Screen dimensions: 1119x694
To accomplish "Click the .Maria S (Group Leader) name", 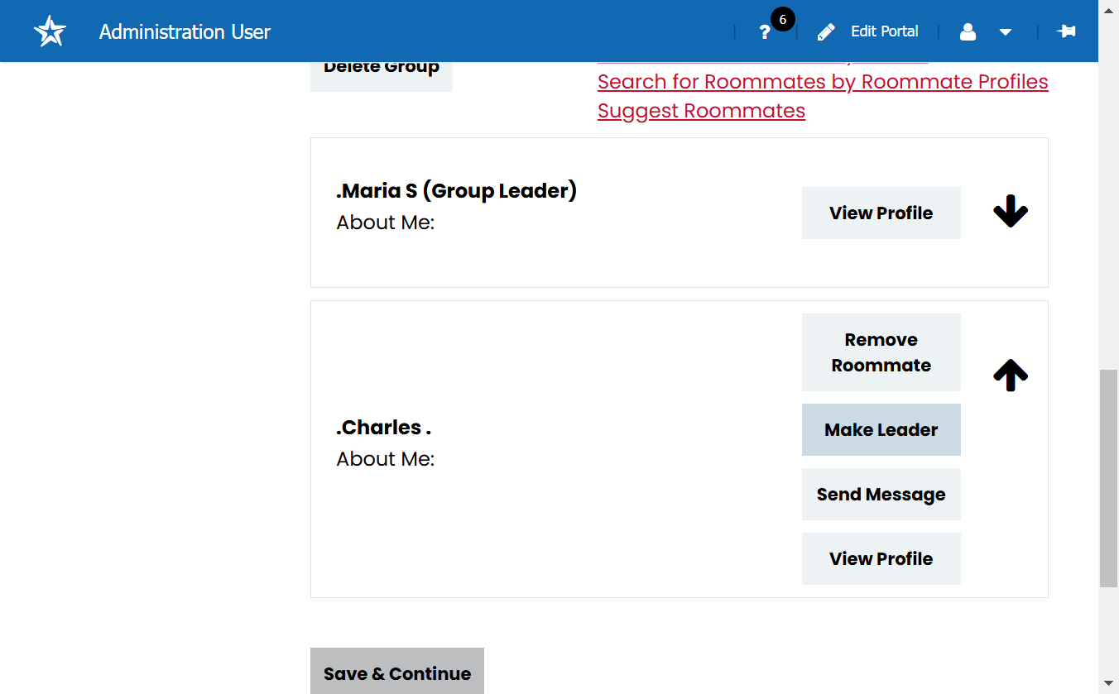I will pyautogui.click(x=457, y=191).
